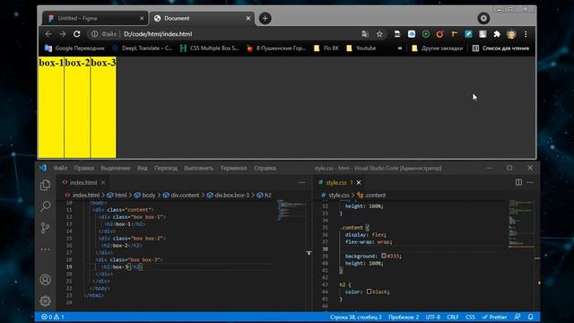This screenshot has width=574, height=323.
Task: Open Список для чтения reading list
Action: tap(500, 48)
